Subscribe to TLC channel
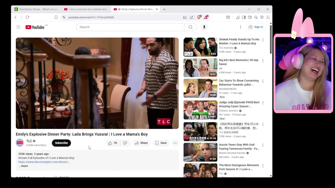Viewport: 335px width, 188px height. pyautogui.click(x=61, y=143)
